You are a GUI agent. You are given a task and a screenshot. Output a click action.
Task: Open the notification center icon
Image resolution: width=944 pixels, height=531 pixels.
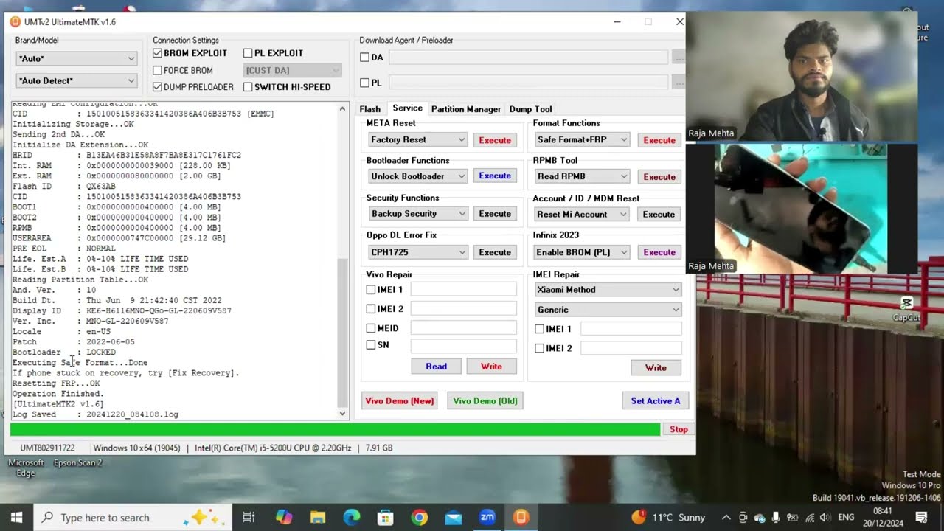pyautogui.click(x=921, y=517)
